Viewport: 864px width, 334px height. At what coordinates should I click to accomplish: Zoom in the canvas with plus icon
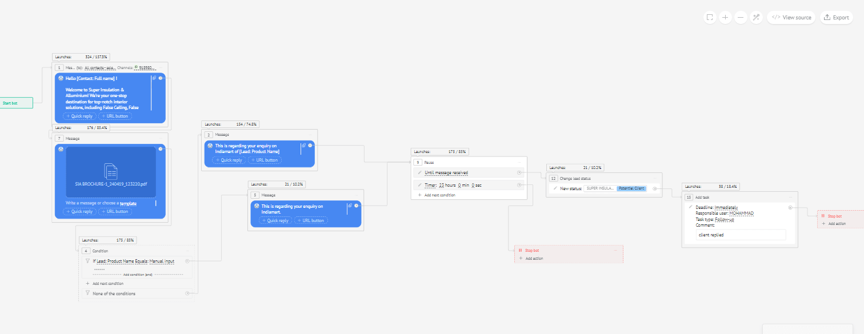click(x=725, y=17)
